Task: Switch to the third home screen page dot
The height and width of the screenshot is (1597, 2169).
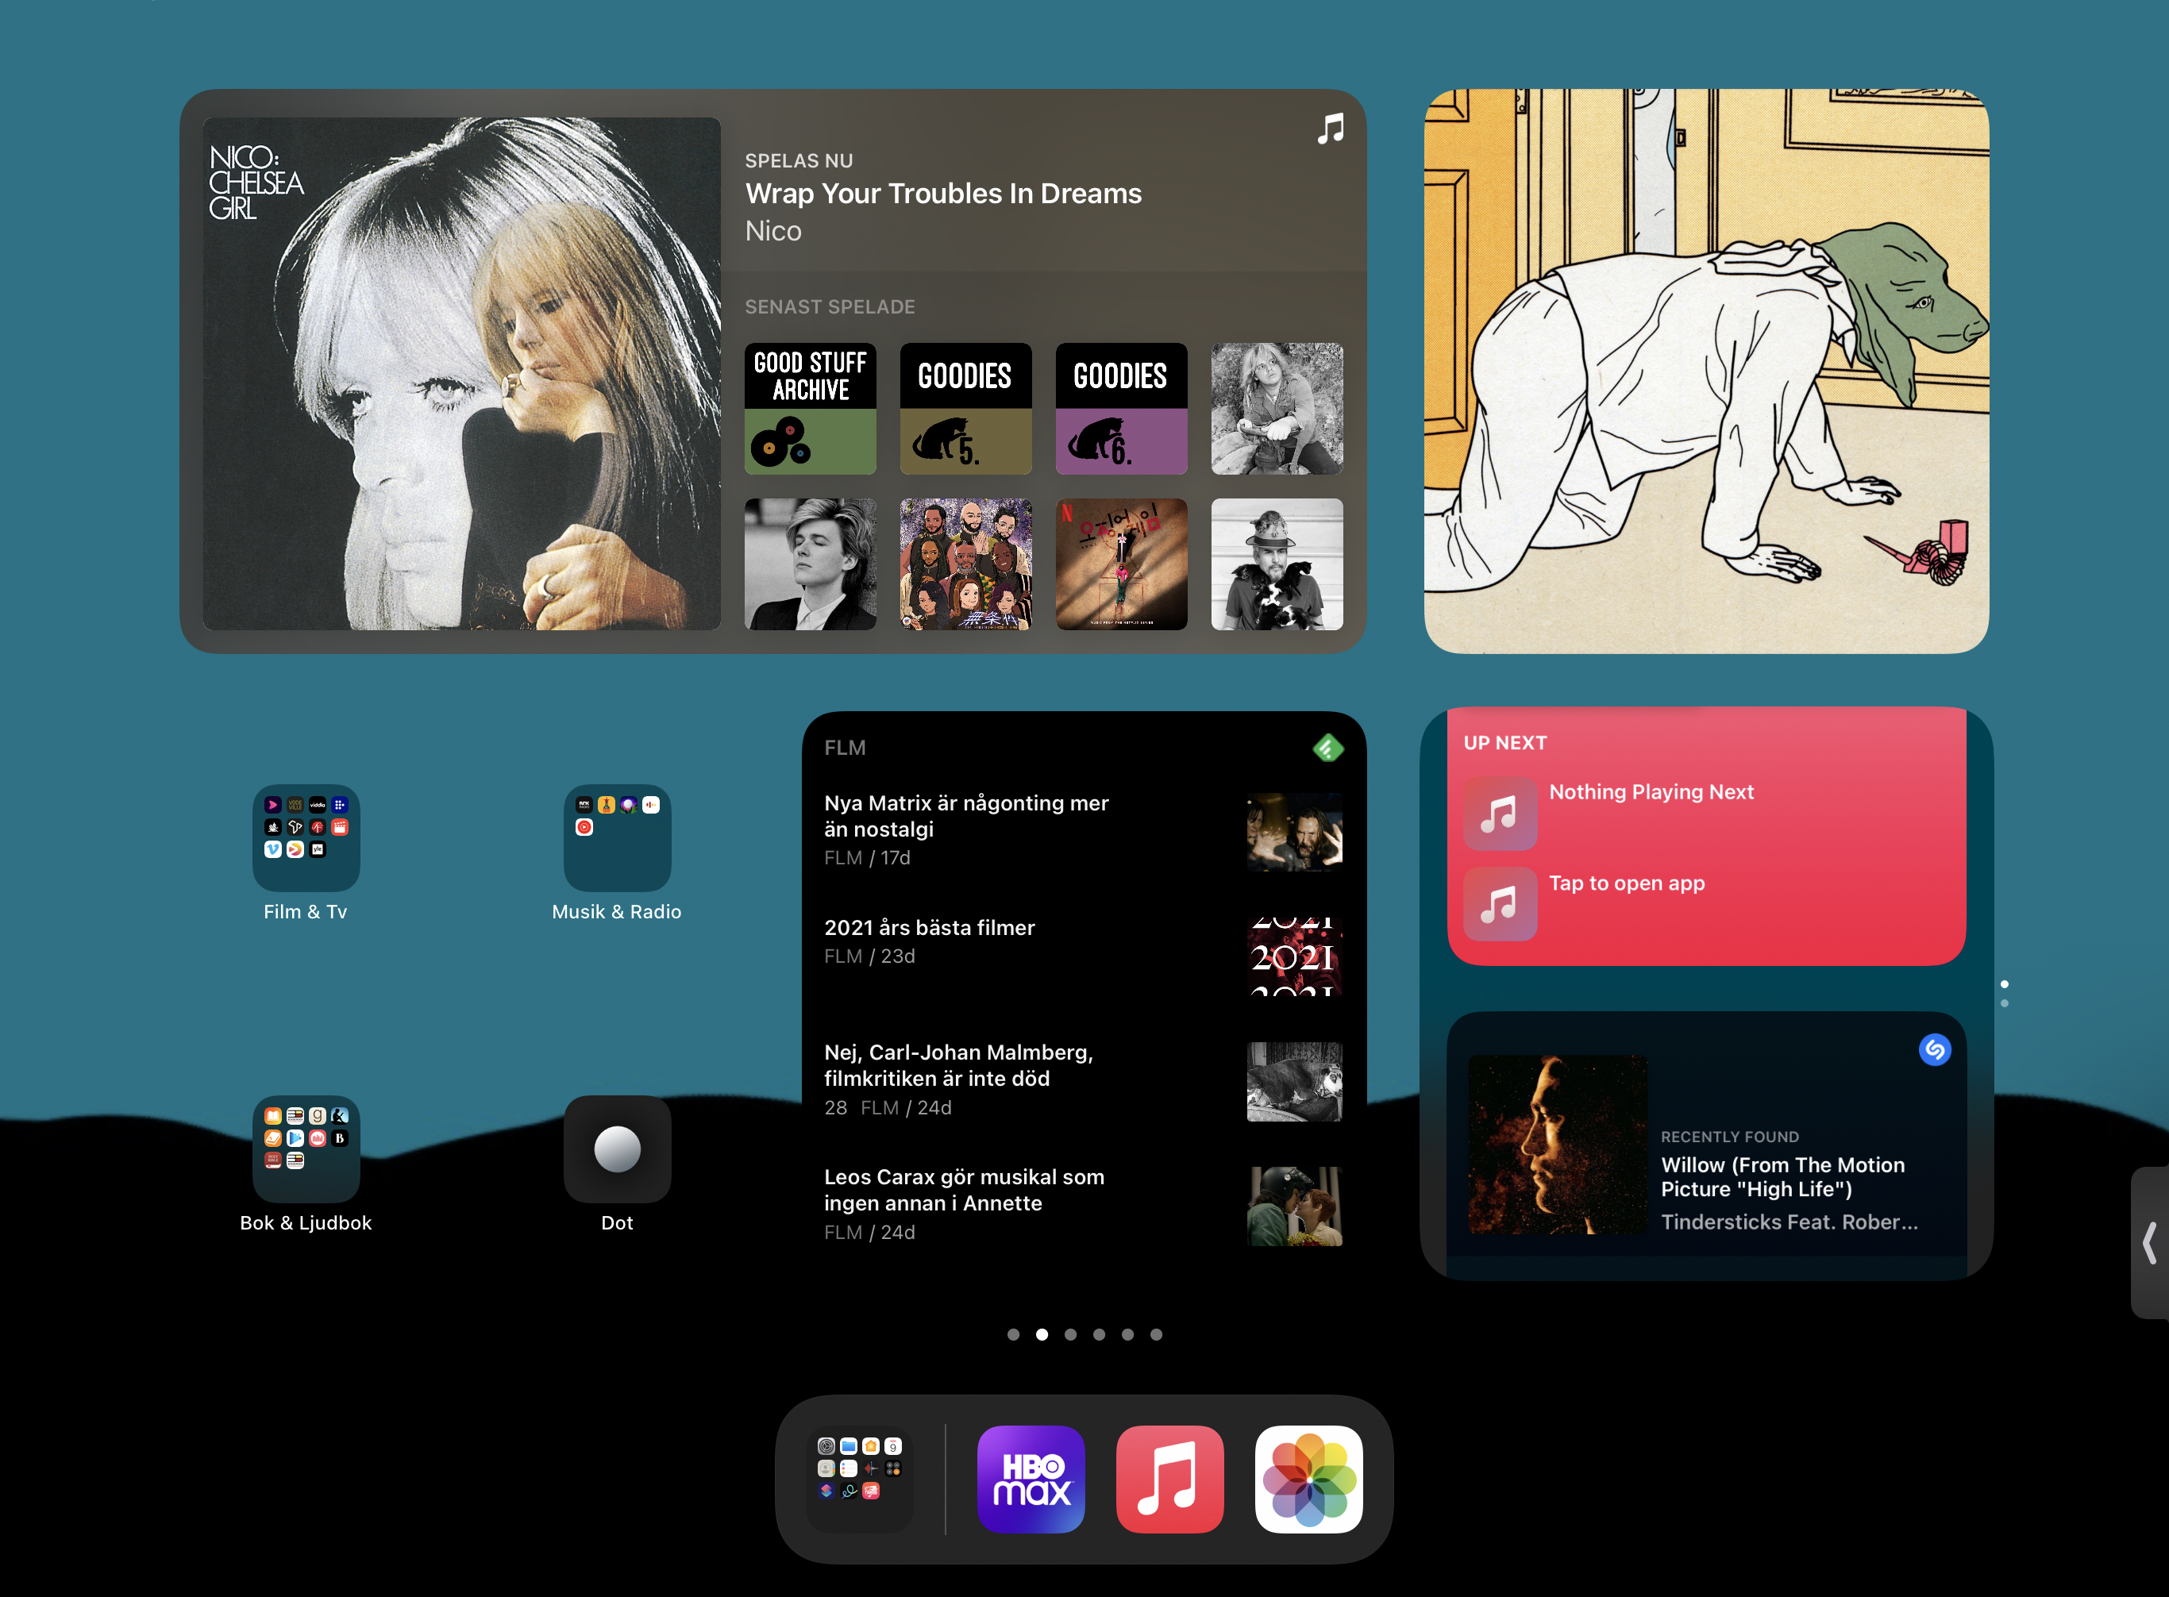Action: [1069, 1334]
